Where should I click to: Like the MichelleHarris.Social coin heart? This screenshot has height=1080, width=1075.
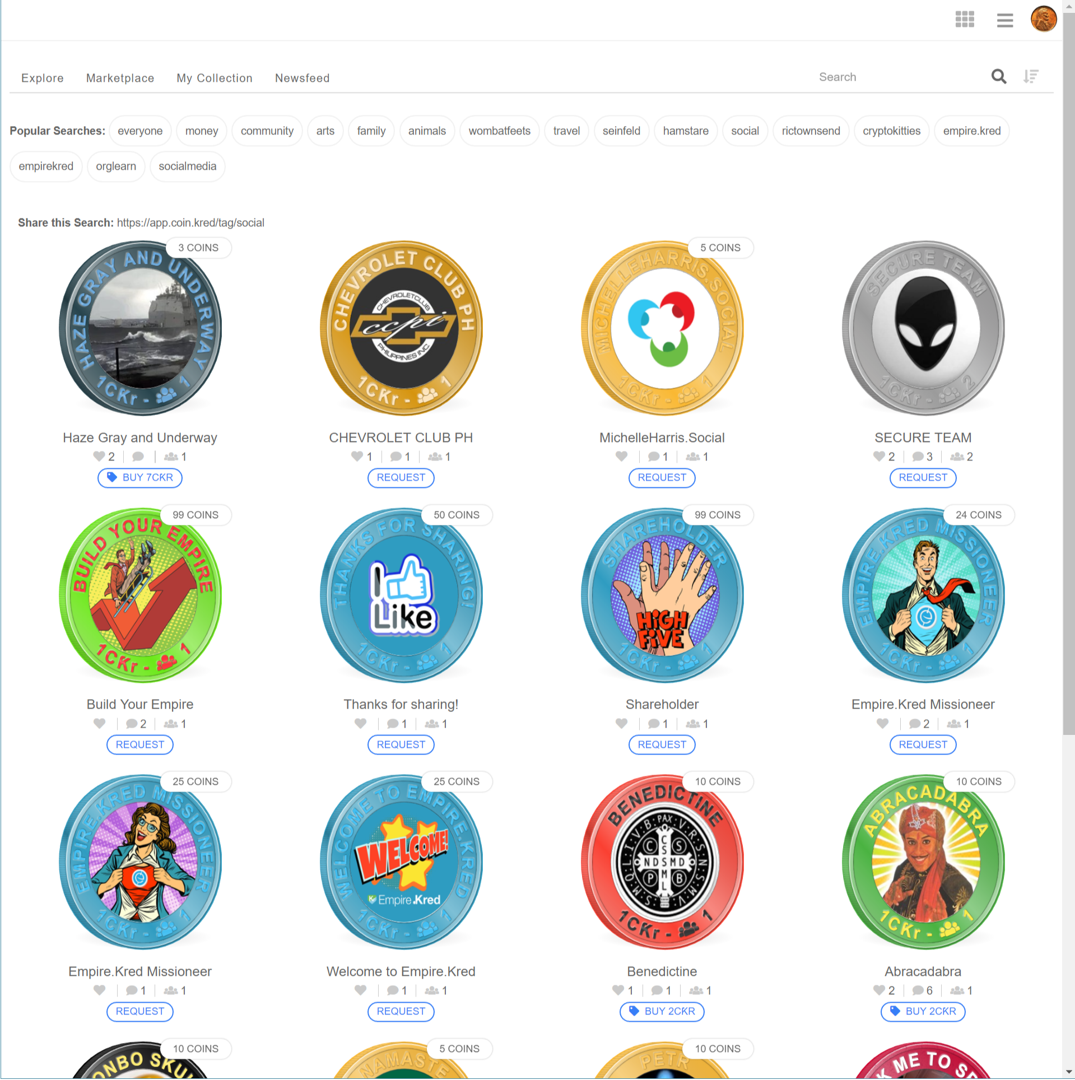(x=621, y=457)
